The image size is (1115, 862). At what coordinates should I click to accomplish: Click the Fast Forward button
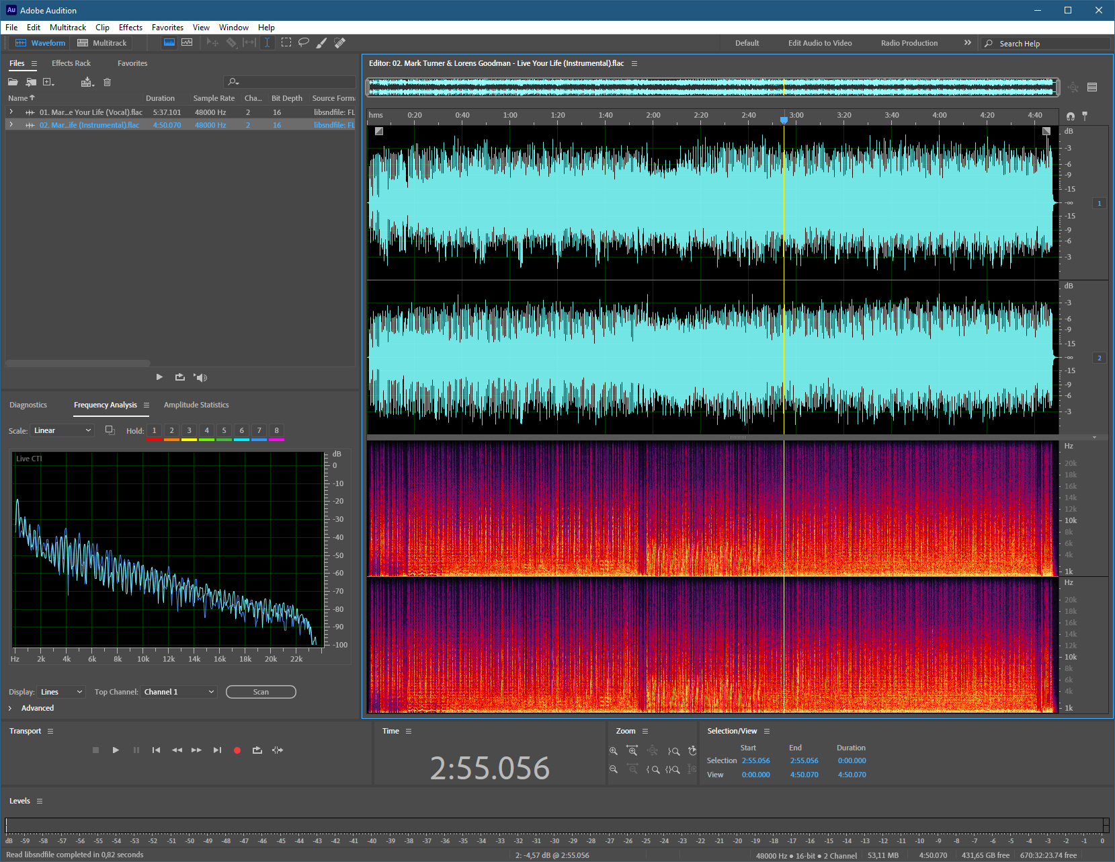point(196,750)
